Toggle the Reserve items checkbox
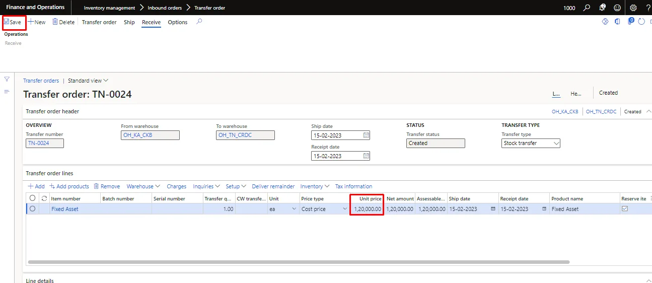The height and width of the screenshot is (283, 652). (x=625, y=208)
